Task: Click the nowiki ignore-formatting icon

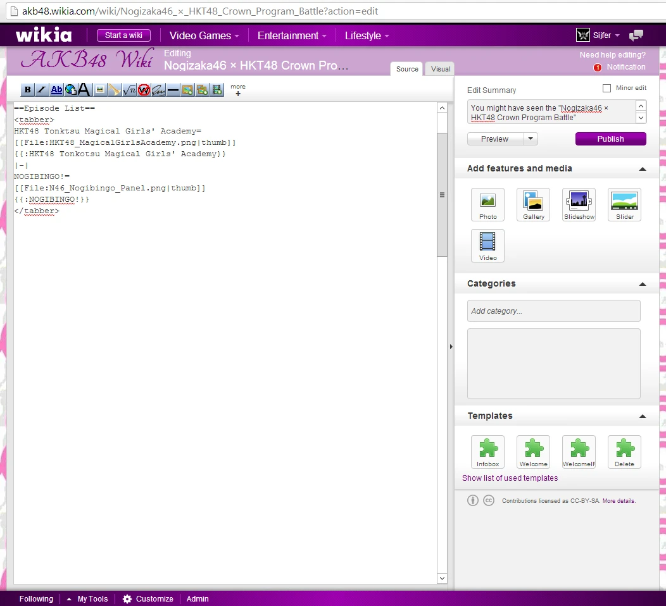Action: 144,90
